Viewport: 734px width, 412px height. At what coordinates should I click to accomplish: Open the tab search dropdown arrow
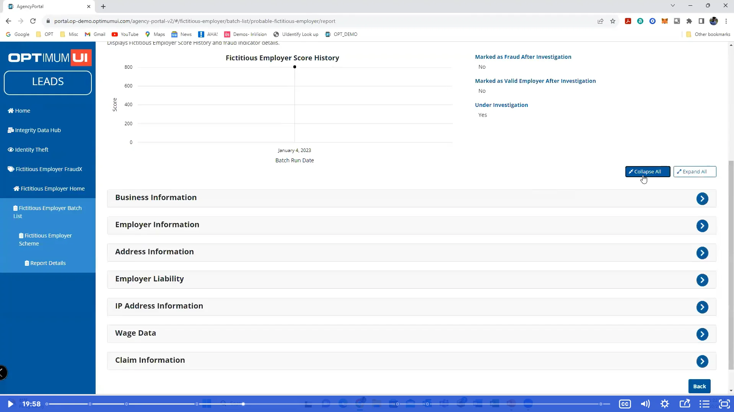coord(672,5)
